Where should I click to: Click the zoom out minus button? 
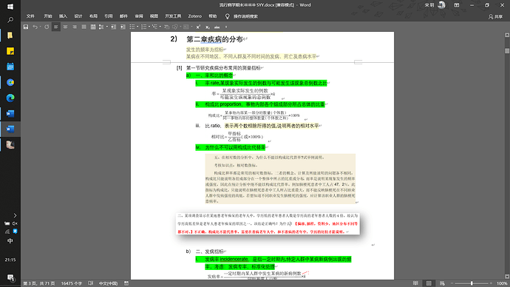coord(452,283)
